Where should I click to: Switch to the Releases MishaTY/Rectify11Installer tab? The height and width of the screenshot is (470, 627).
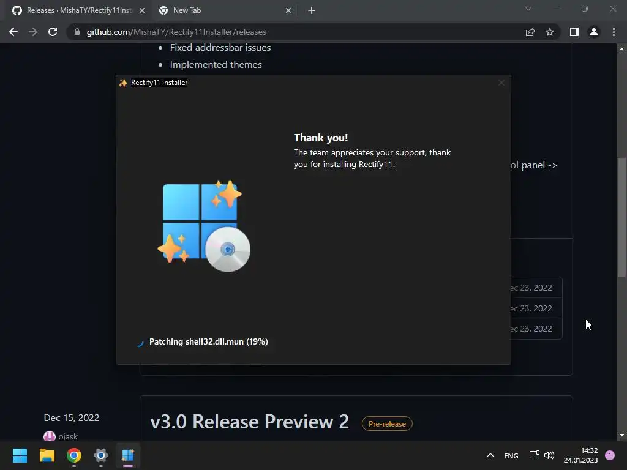pos(78,10)
